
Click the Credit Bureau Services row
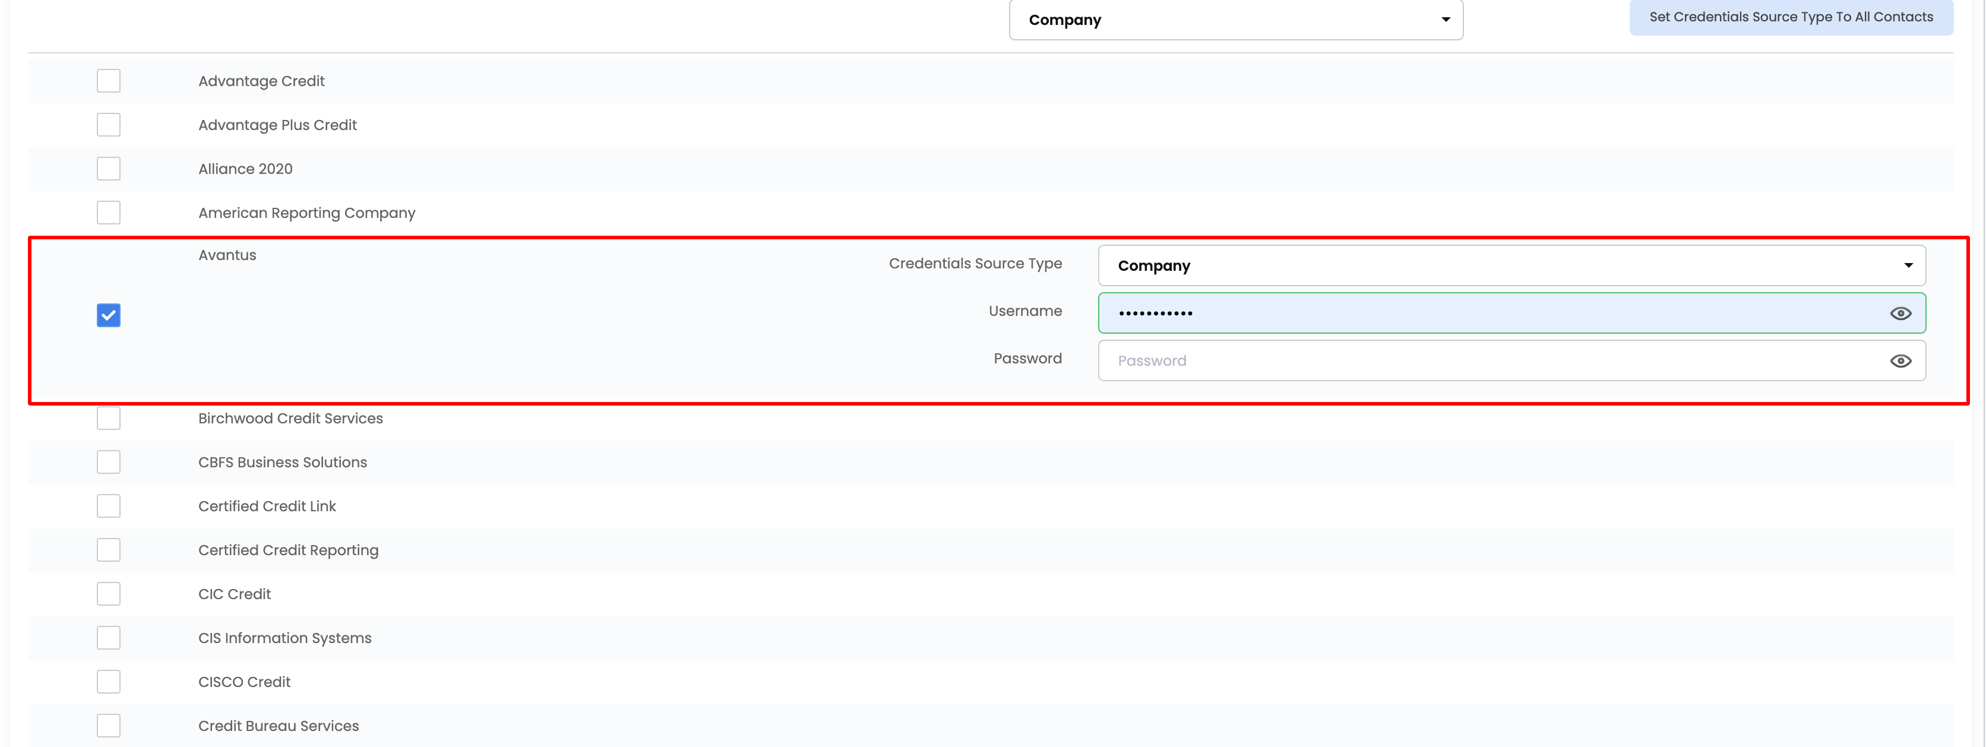tap(279, 724)
